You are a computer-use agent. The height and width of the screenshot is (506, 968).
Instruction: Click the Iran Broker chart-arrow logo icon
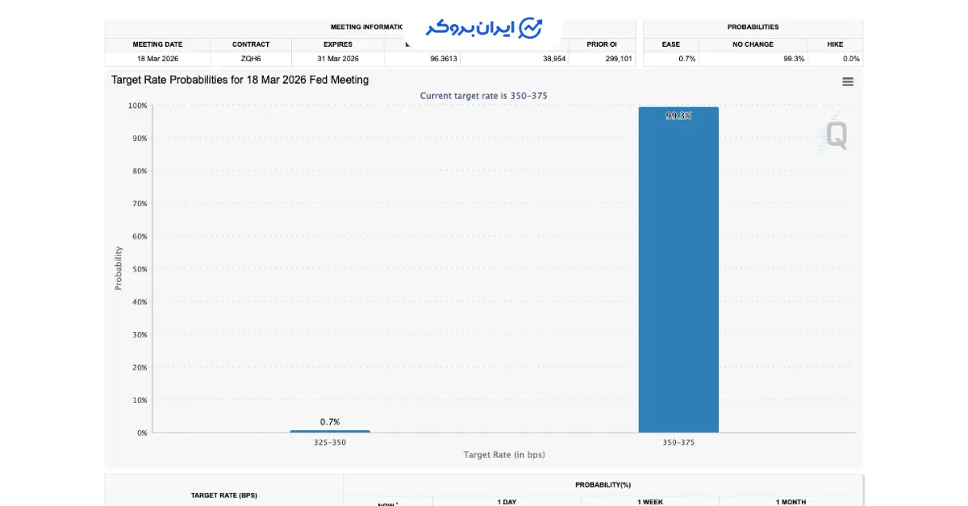pyautogui.click(x=530, y=28)
